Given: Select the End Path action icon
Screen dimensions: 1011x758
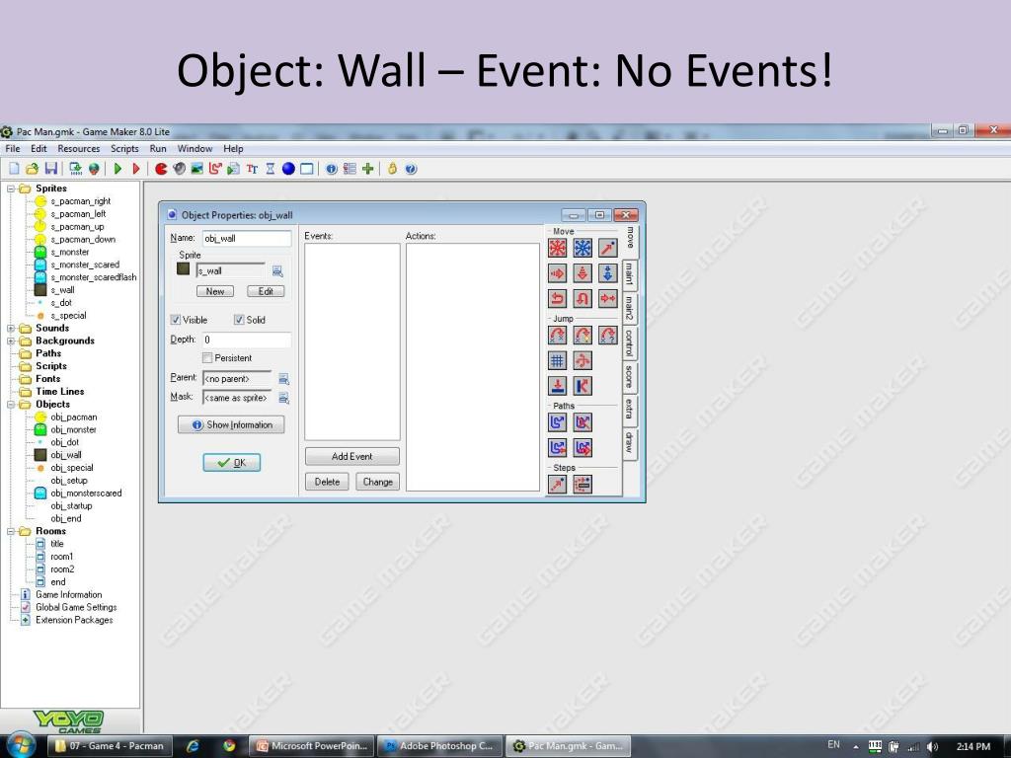Looking at the screenshot, I should click(583, 422).
